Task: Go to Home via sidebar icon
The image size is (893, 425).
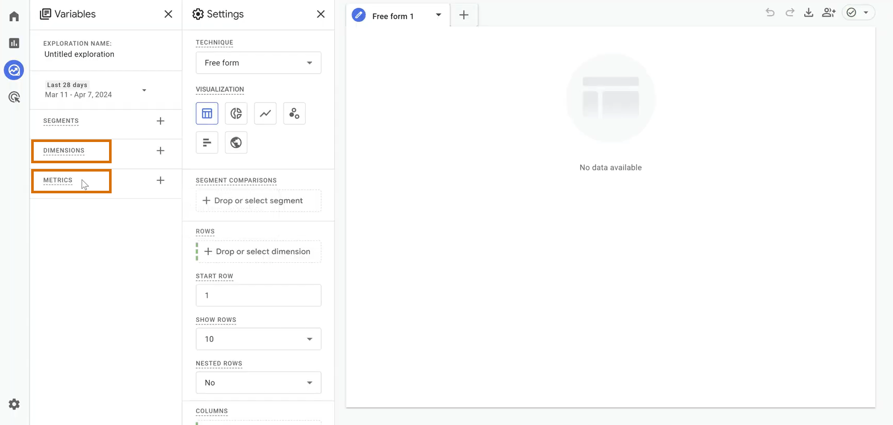Action: [14, 16]
